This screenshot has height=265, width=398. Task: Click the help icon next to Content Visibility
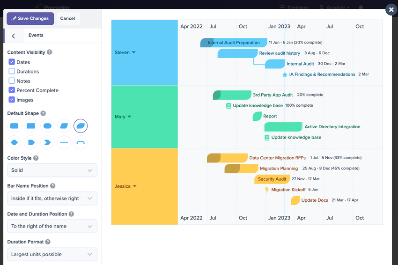[x=50, y=52]
